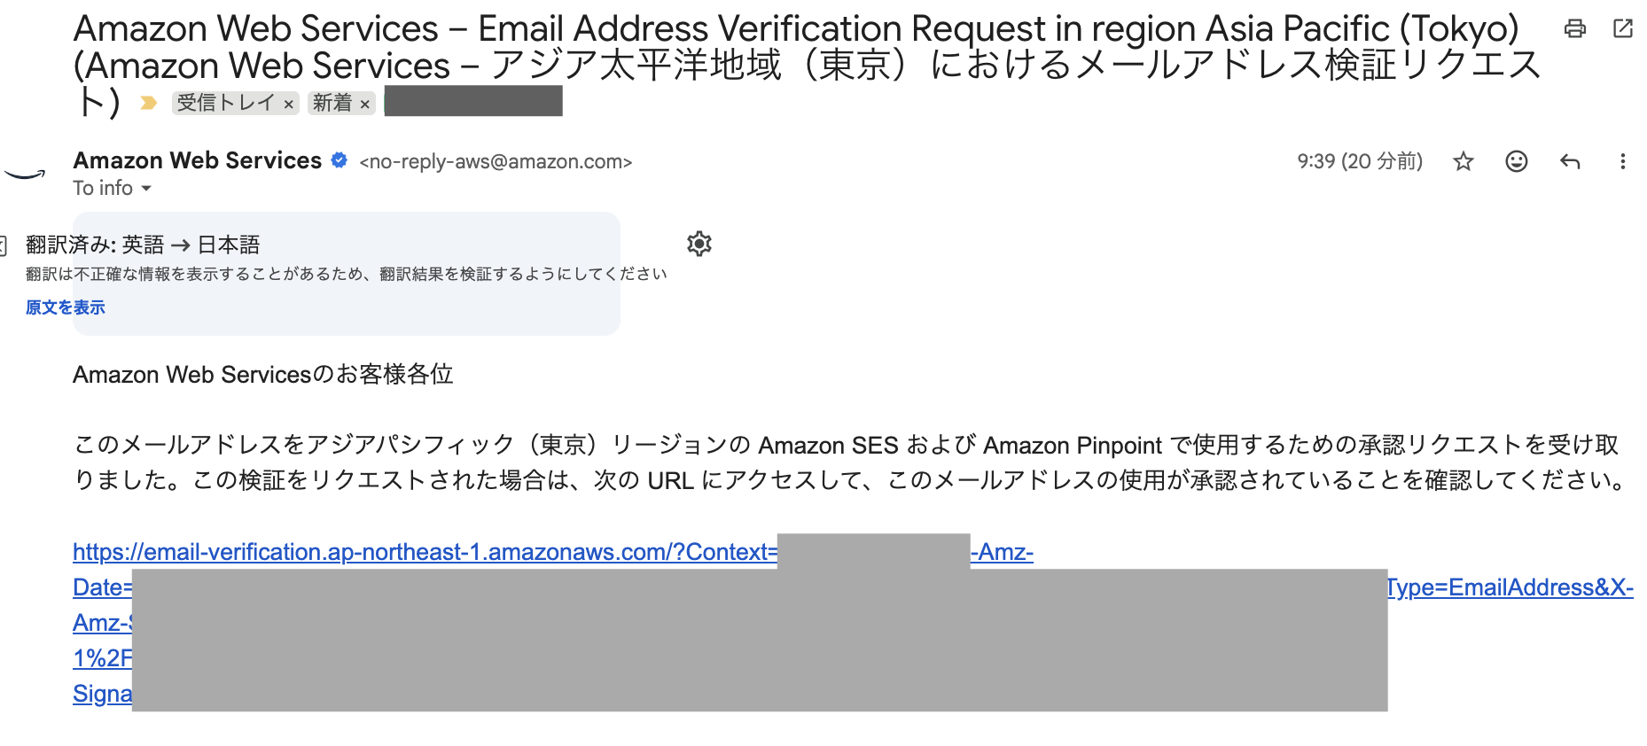The width and height of the screenshot is (1647, 746).
Task: Add an emoji reaction to the email
Action: [1517, 161]
